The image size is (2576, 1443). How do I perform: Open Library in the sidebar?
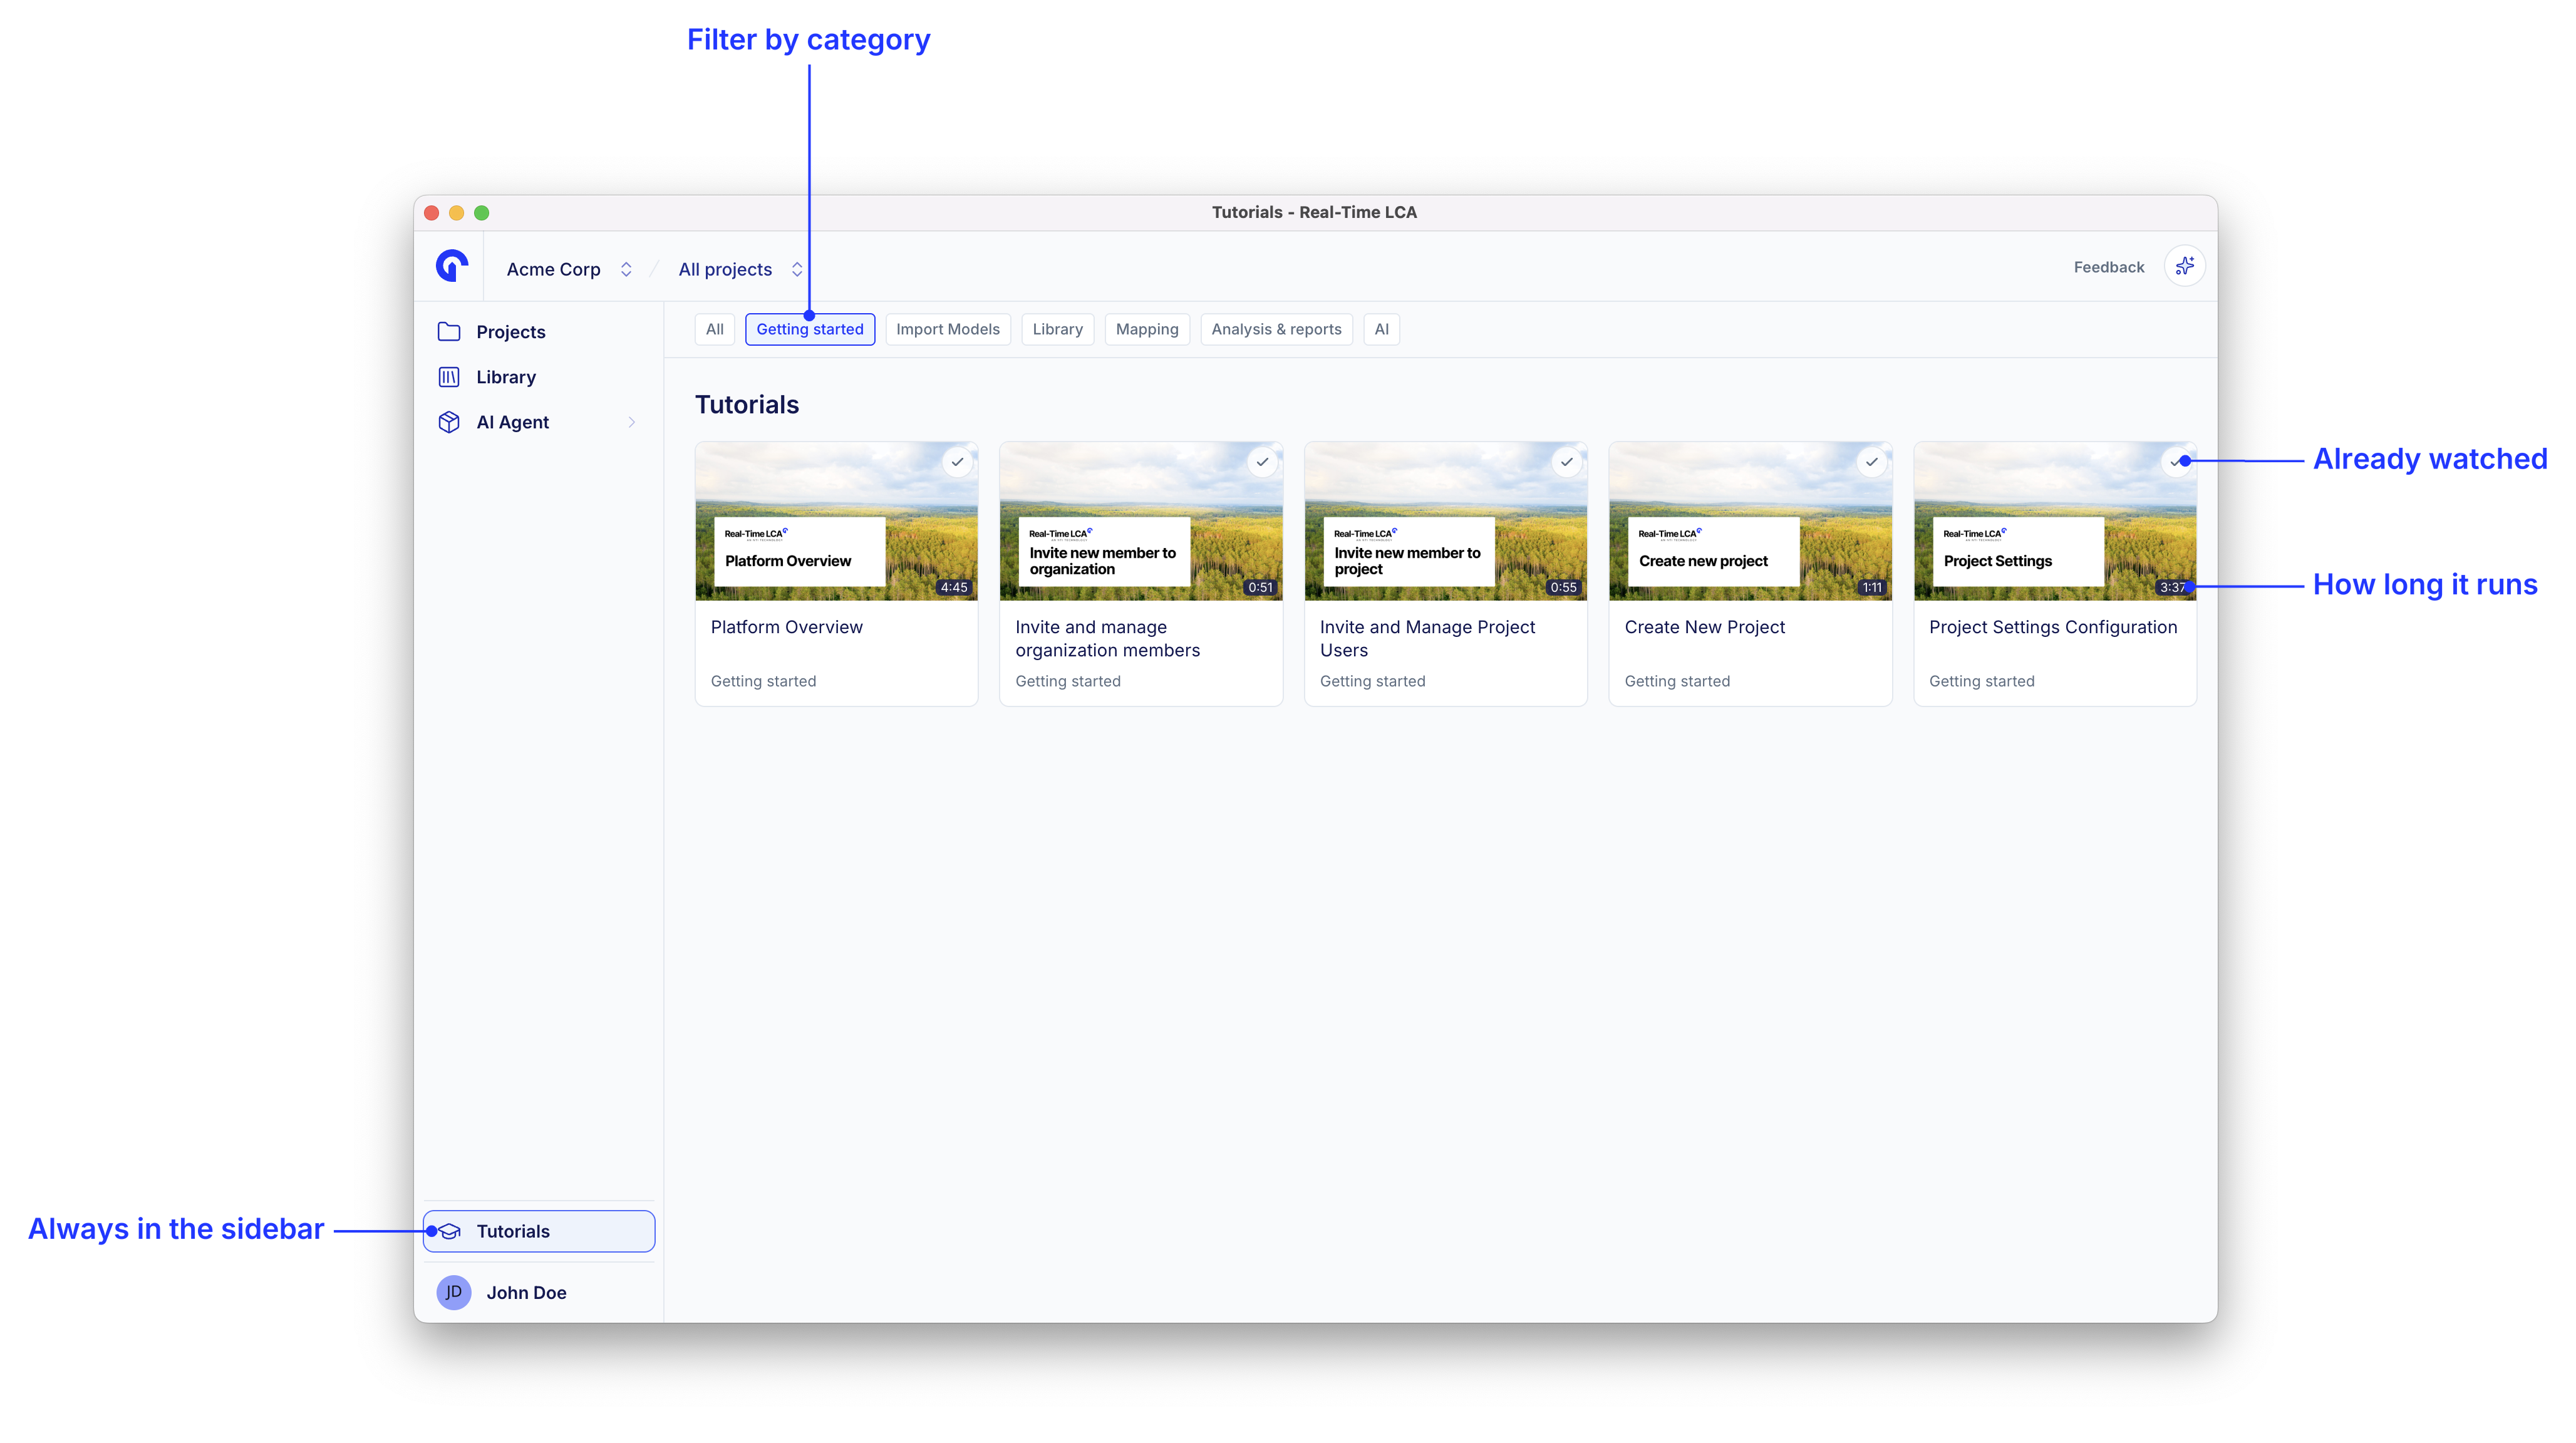[x=539, y=377]
